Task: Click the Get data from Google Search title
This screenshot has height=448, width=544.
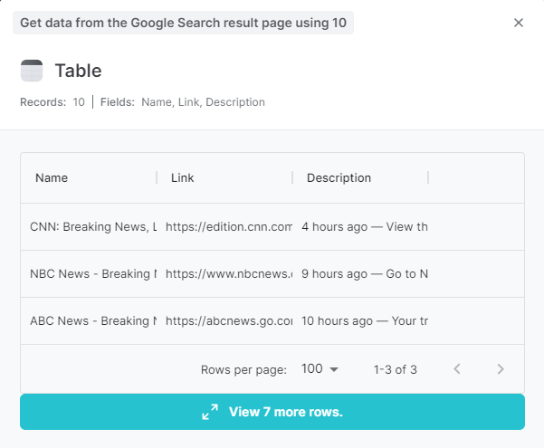Action: (183, 23)
